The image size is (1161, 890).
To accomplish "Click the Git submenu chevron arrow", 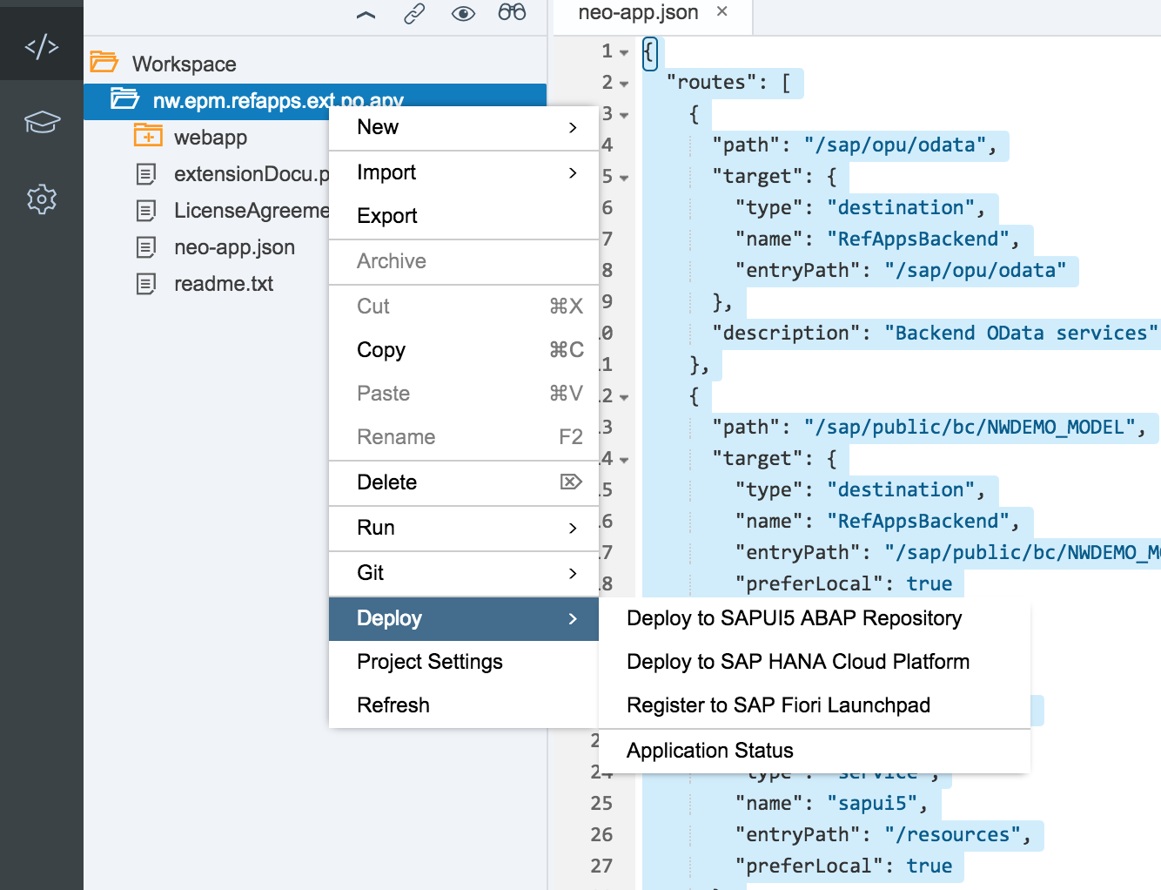I will point(573,573).
